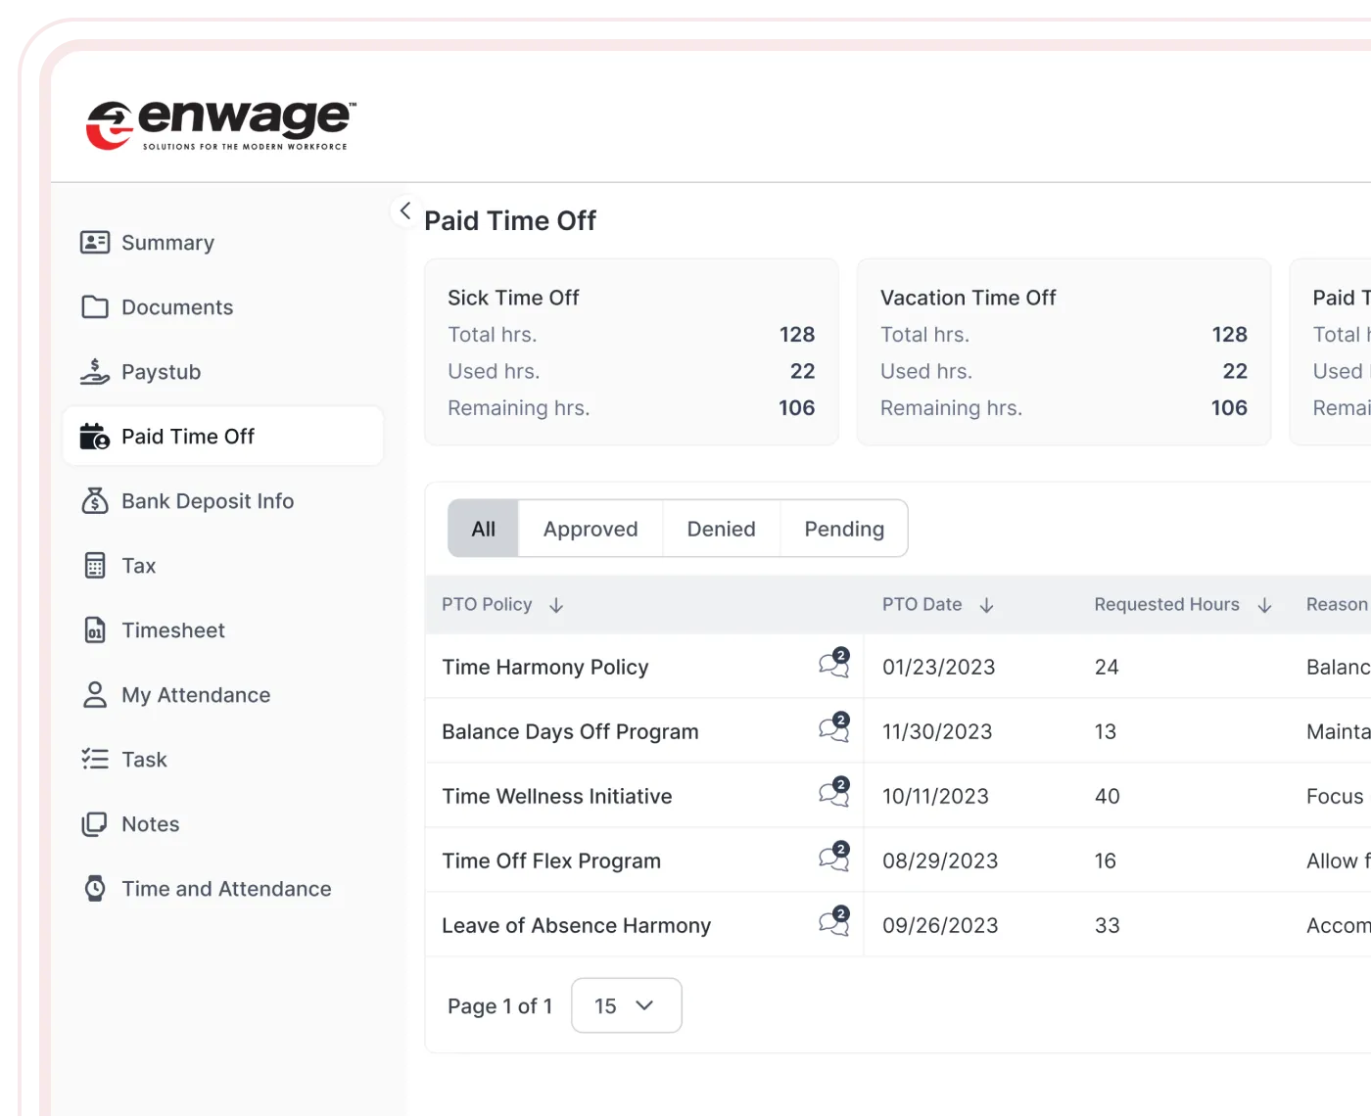The width and height of the screenshot is (1371, 1116).
Task: Select the Time Wellness Initiative row
Action: pos(556,795)
